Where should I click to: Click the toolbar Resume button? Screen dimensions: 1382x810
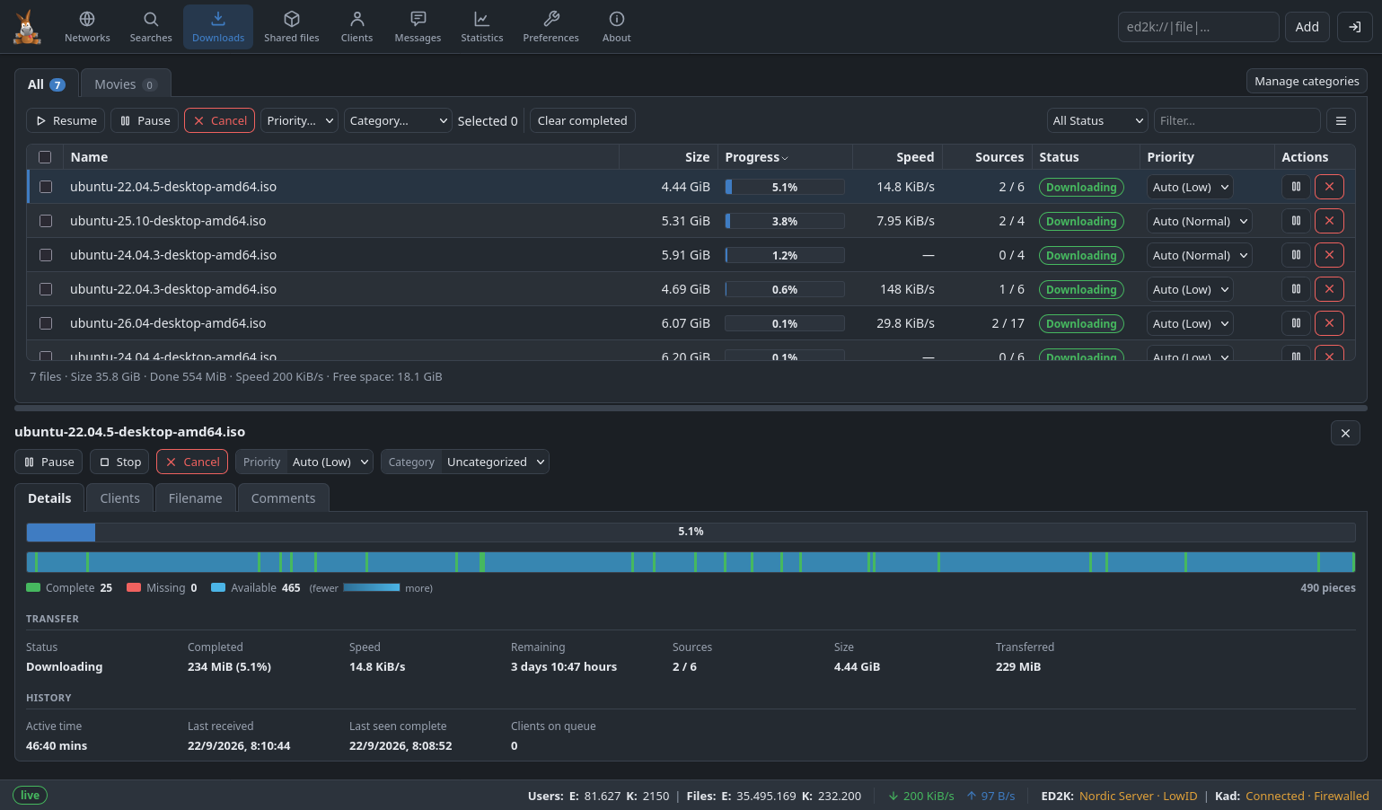pos(66,120)
